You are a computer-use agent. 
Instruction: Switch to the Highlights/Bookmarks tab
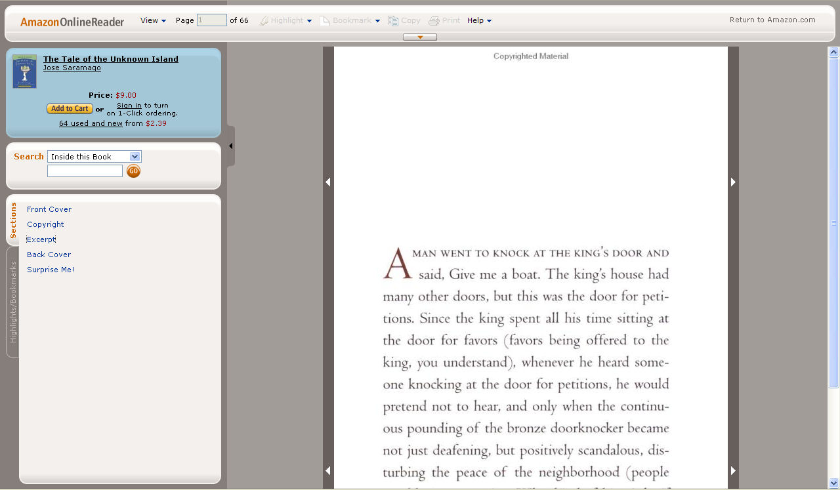[12, 302]
